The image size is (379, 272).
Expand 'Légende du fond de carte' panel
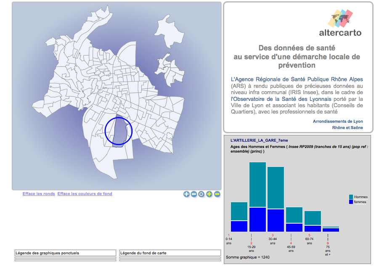(x=170, y=253)
